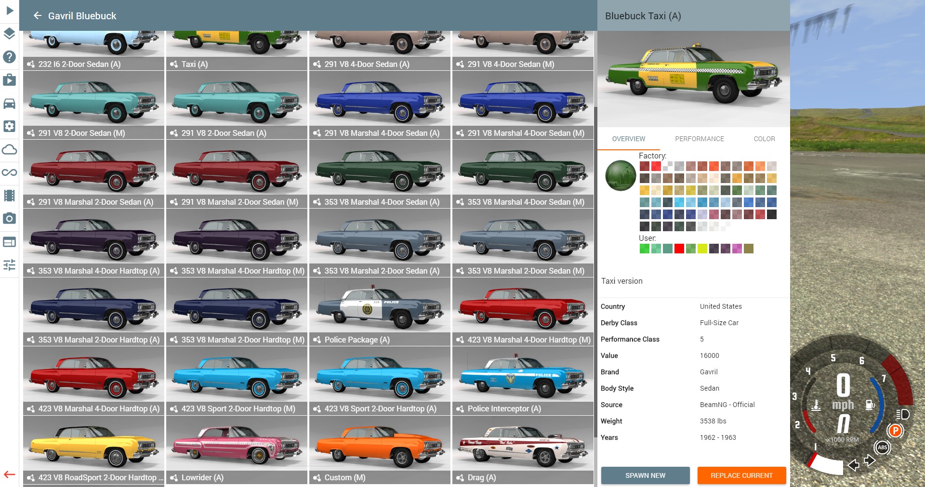Select the 232 I6 2-Door Sedan (A)
Viewport: 925px width, 487px height.
coord(93,50)
